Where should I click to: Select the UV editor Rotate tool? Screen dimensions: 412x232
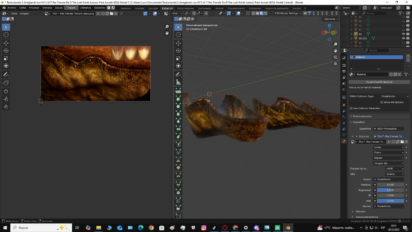point(6,51)
